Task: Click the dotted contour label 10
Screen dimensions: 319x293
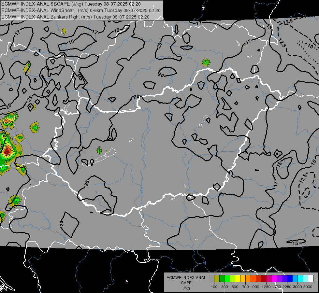Action: pos(310,46)
